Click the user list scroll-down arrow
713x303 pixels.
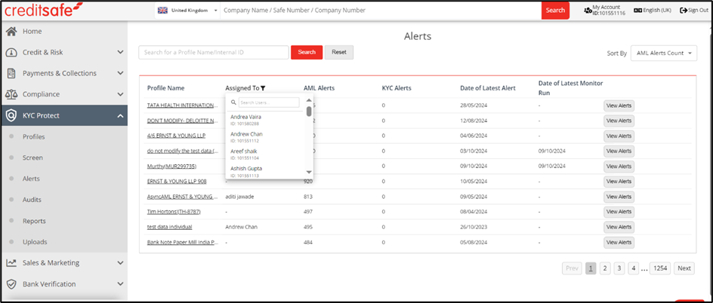coord(309,173)
